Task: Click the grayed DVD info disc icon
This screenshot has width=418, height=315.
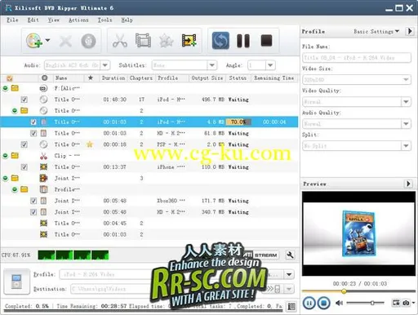Action: point(88,41)
